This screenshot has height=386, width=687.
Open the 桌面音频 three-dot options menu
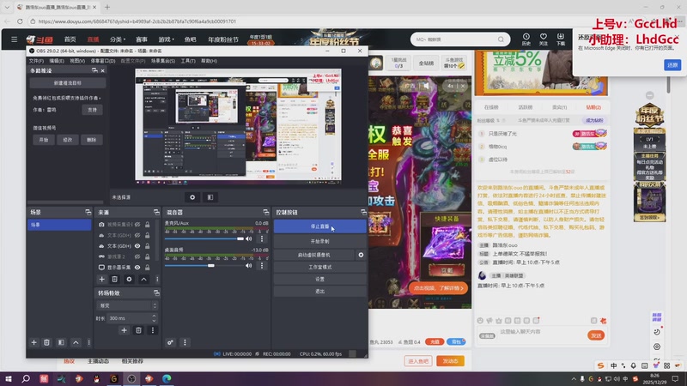(262, 266)
